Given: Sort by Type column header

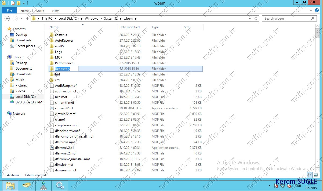Looking at the screenshot, I should pos(166,27).
